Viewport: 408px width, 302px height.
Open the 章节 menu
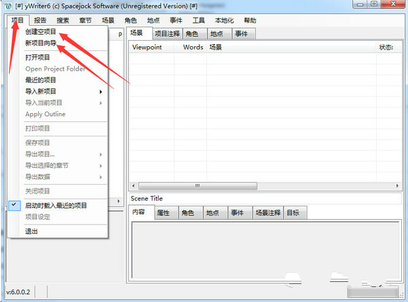click(x=86, y=20)
